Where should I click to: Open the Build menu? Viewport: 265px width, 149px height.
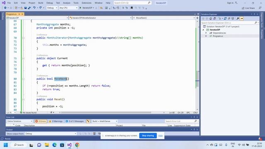41,3
